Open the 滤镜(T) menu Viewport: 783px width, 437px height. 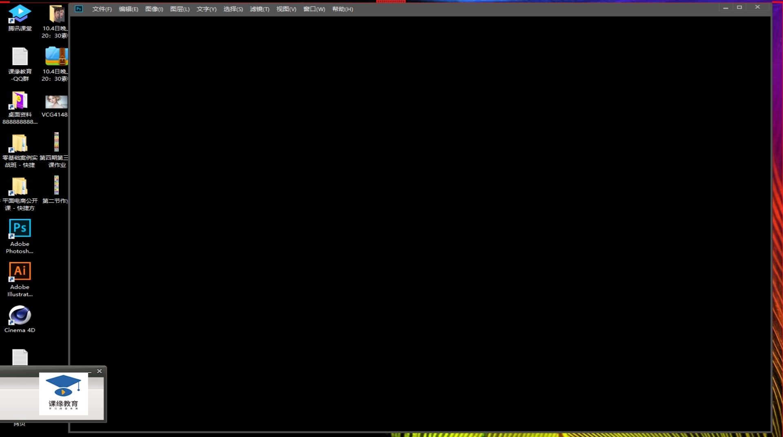click(260, 9)
